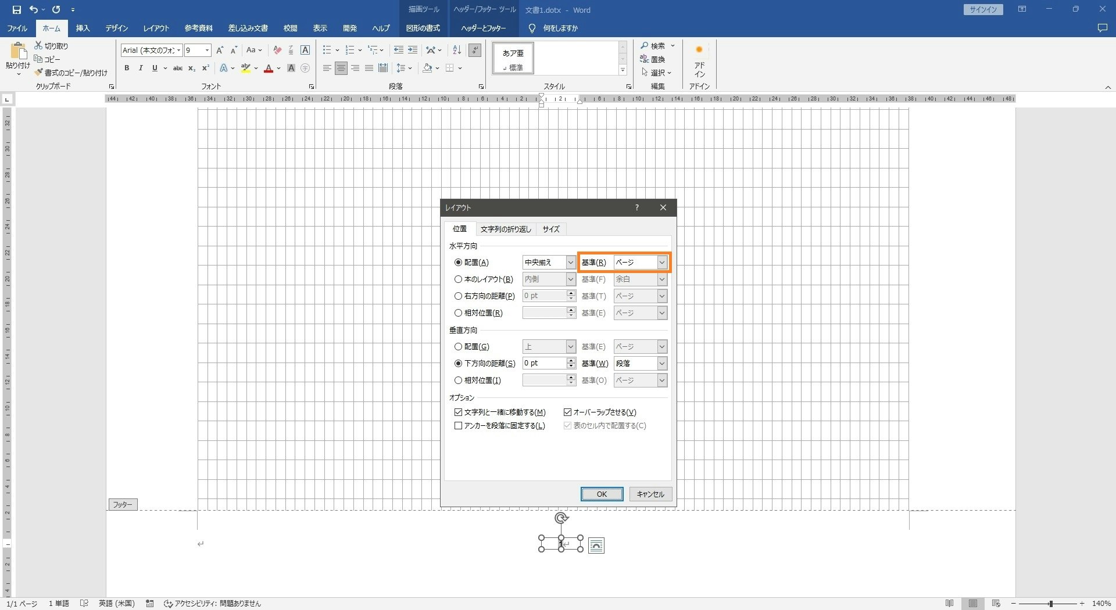Apply Bold formatting
This screenshot has height=610, width=1116.
pyautogui.click(x=127, y=68)
